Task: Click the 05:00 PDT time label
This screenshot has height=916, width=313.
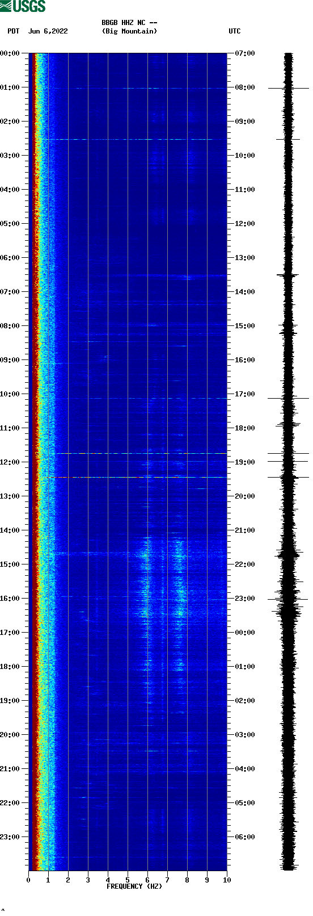Action: [10, 224]
